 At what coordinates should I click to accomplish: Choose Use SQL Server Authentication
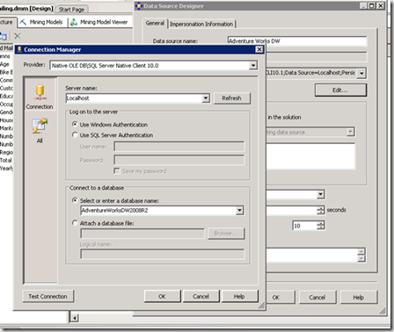click(75, 135)
